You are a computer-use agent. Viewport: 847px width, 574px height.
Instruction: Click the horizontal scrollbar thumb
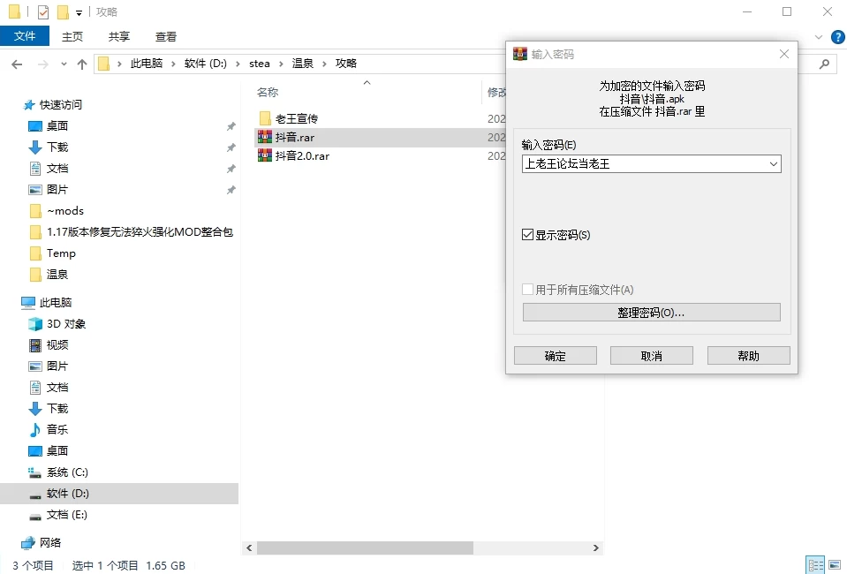click(x=365, y=548)
